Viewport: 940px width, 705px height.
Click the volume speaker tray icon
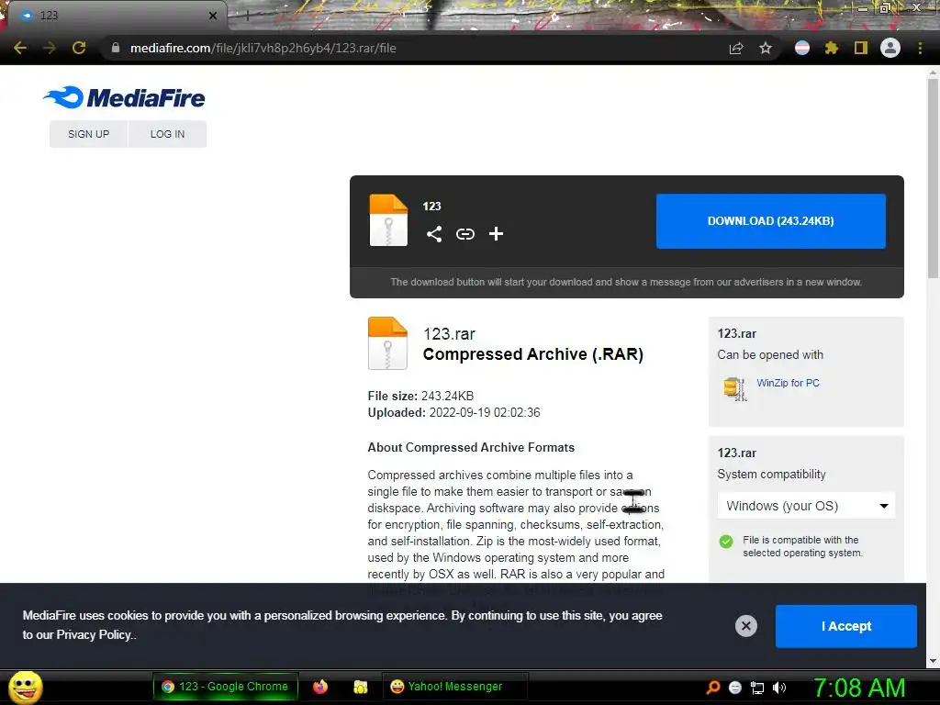(779, 688)
